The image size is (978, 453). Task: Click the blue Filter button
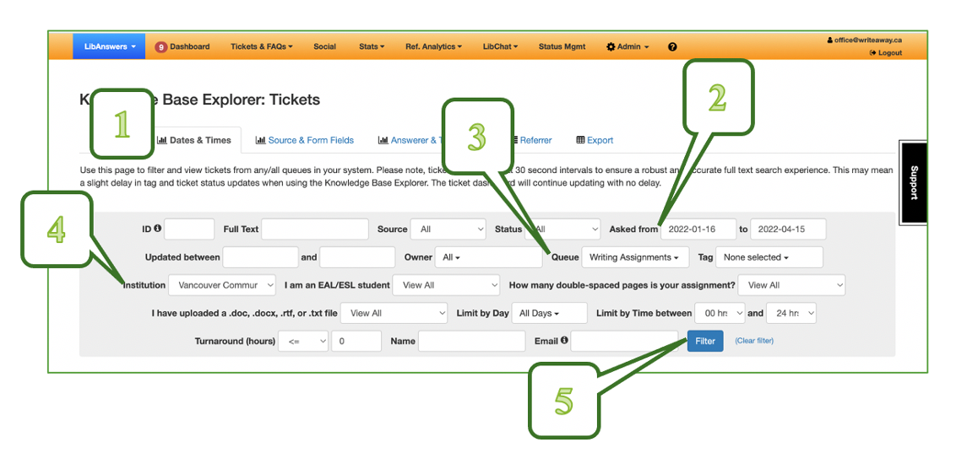coord(705,341)
